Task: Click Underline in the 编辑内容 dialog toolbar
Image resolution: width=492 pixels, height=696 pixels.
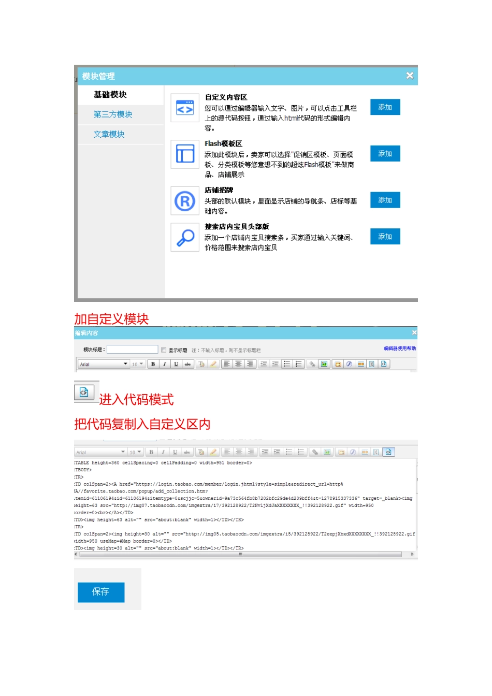Action: (x=177, y=364)
